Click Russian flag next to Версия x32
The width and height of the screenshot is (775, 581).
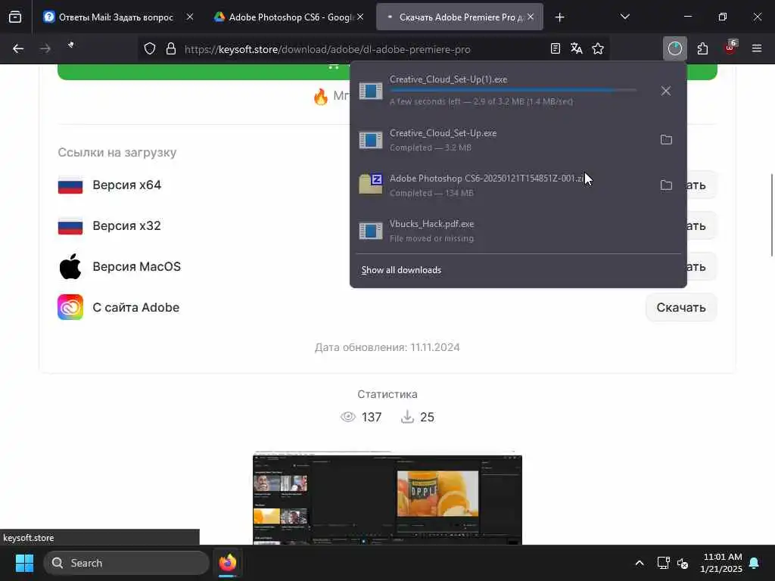70,225
